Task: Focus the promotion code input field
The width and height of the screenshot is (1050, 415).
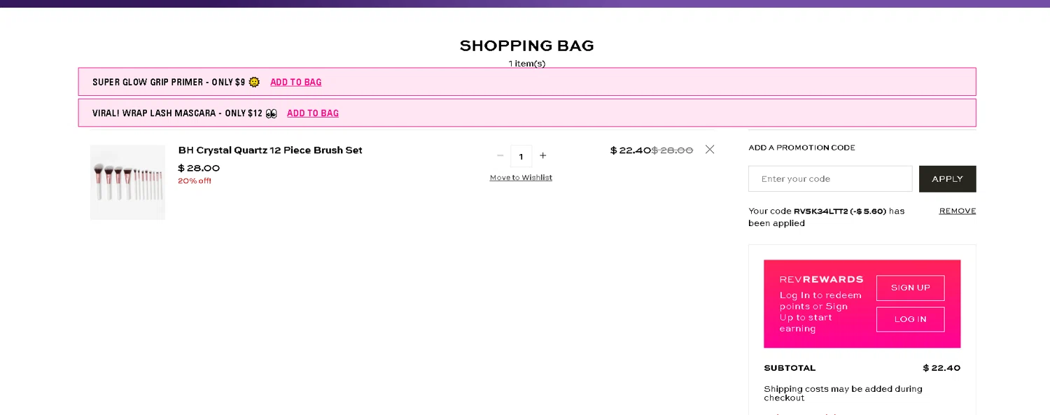Action: tap(830, 179)
